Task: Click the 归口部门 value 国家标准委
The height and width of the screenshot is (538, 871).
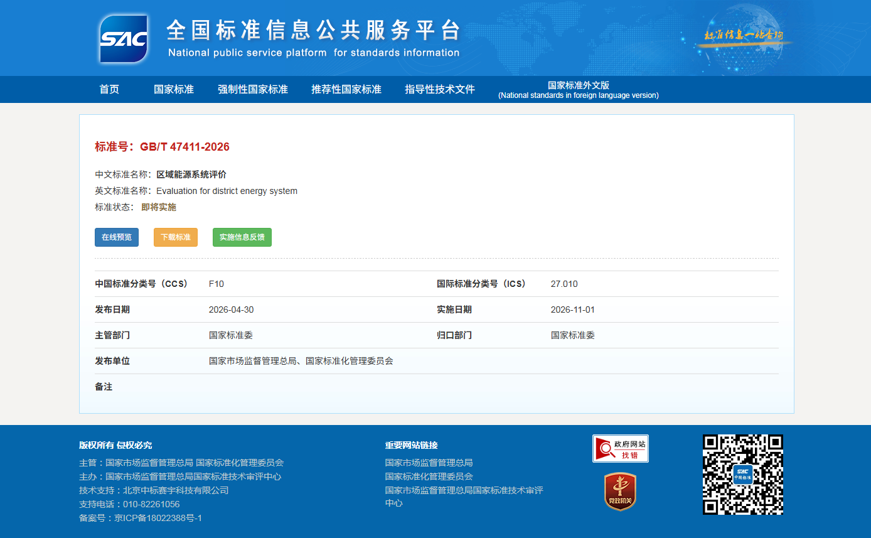Action: pos(573,335)
